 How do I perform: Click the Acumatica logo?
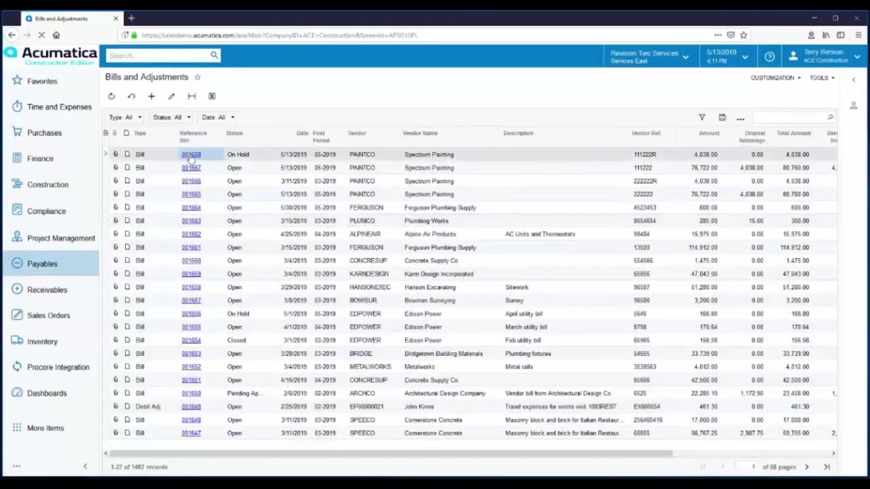pos(51,56)
